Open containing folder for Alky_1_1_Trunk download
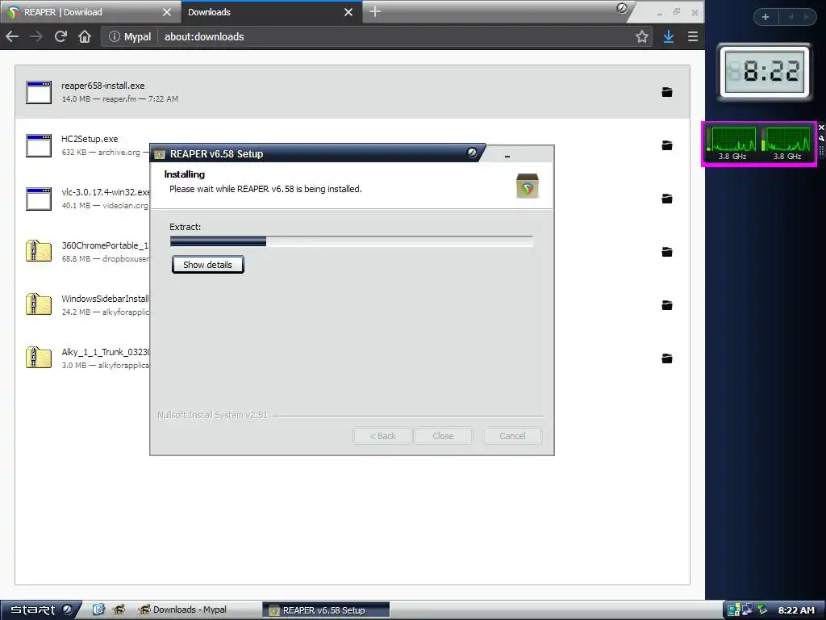Viewport: 826px width, 620px height. point(667,358)
